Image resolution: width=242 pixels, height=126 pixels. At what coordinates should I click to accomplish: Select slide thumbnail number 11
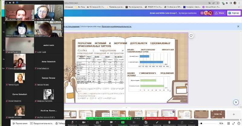[185, 114]
